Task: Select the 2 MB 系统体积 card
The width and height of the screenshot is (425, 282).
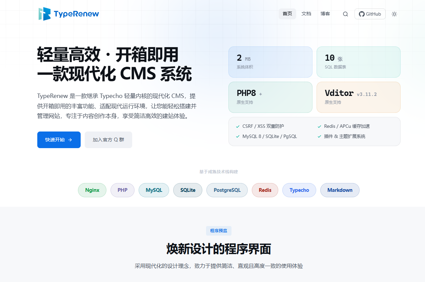Action: pos(270,62)
